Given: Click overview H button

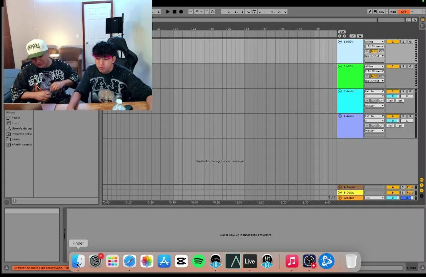Looking at the screenshot, I should [x=408, y=20].
